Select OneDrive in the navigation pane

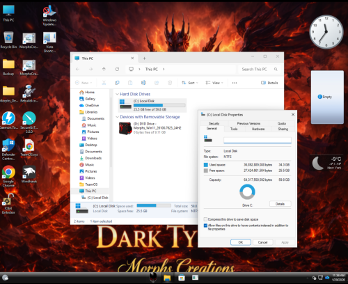tap(89, 105)
